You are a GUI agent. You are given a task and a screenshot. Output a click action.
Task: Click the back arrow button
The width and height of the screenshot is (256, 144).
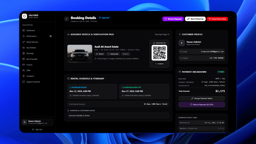(67, 19)
